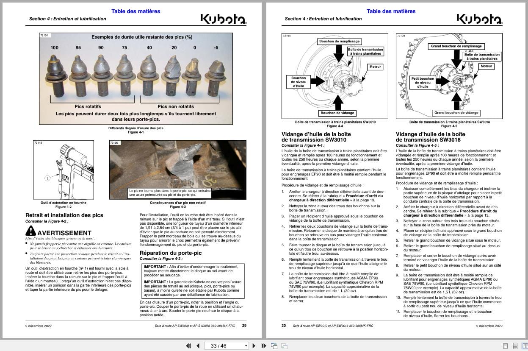The image size is (528, 351).
Task: Click the Figure 4-2 extraction tool drawing
Action: (63, 170)
